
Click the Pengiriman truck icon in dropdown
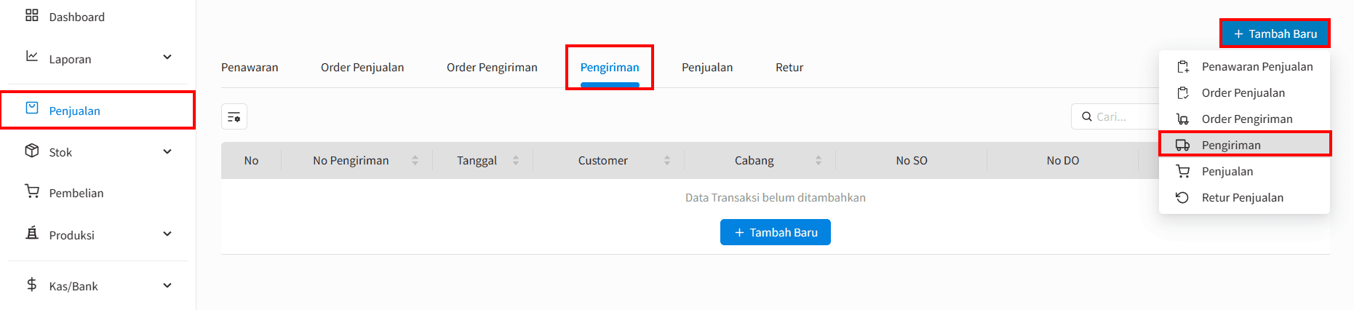pyautogui.click(x=1183, y=145)
